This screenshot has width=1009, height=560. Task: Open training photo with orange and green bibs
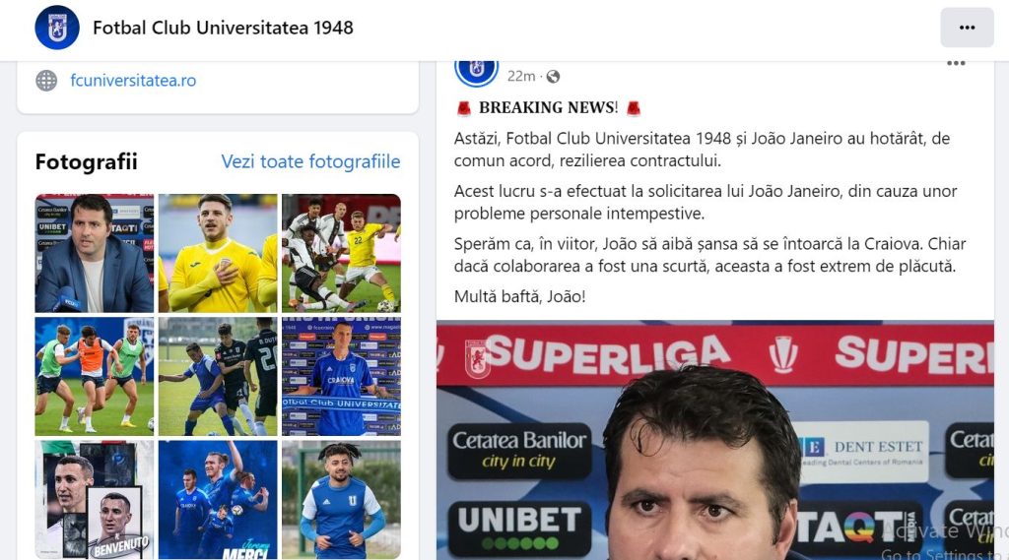coord(95,377)
